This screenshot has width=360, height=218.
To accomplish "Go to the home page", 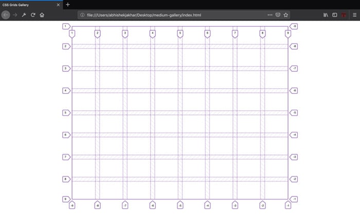I will click(x=42, y=15).
